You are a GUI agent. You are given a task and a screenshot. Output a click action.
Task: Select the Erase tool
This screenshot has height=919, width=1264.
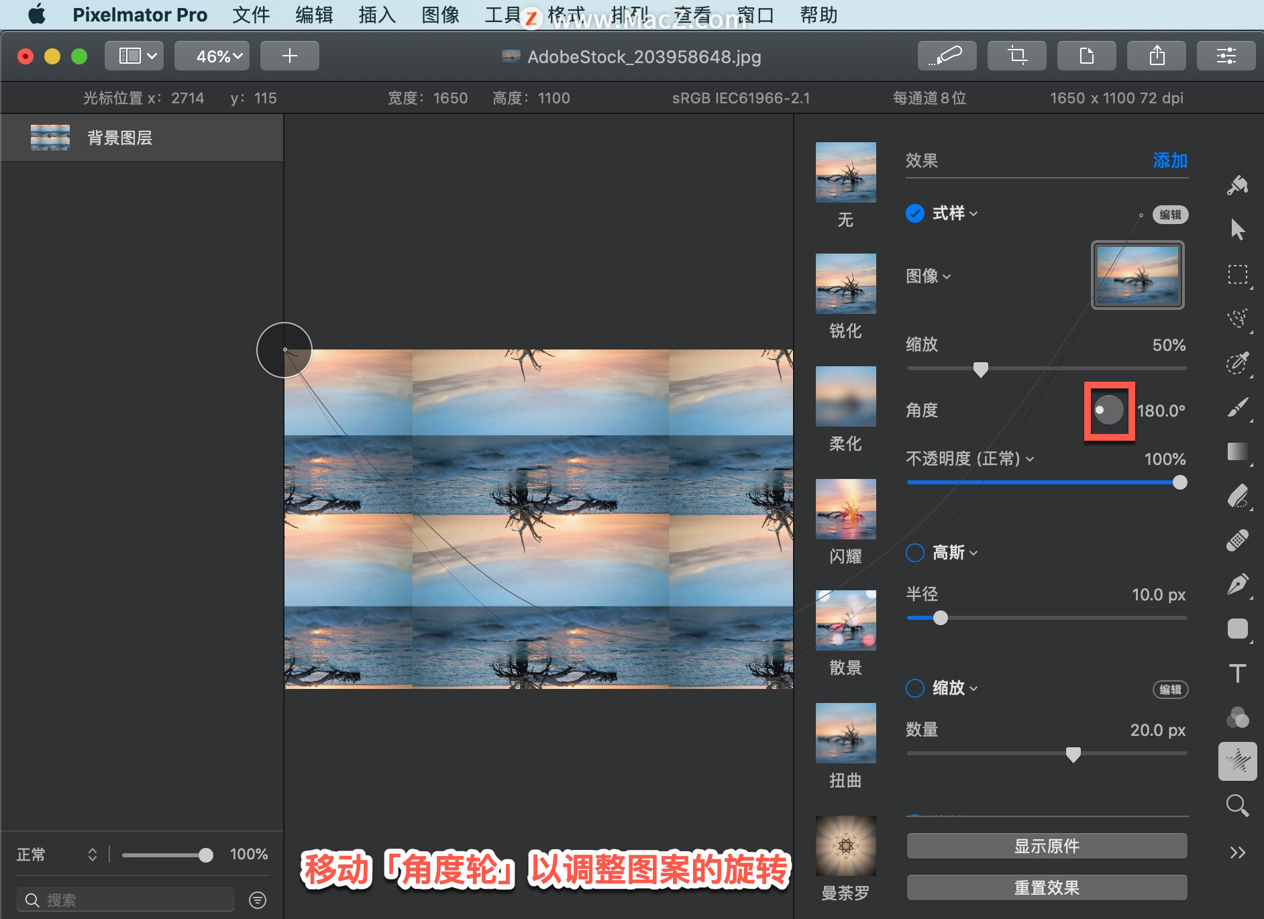[x=1237, y=496]
